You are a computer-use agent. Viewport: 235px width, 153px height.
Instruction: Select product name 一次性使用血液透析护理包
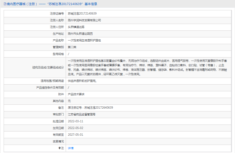(x=84, y=40)
